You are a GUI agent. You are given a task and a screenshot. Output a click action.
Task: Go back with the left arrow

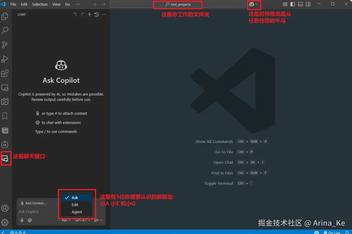(x=95, y=4)
